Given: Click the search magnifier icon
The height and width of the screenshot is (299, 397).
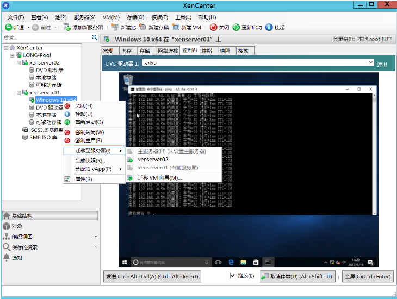Looking at the screenshot, I should (95, 37).
